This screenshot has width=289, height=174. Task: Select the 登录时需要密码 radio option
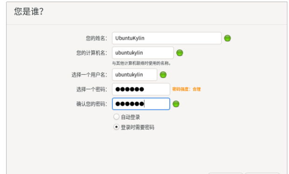pos(117,127)
